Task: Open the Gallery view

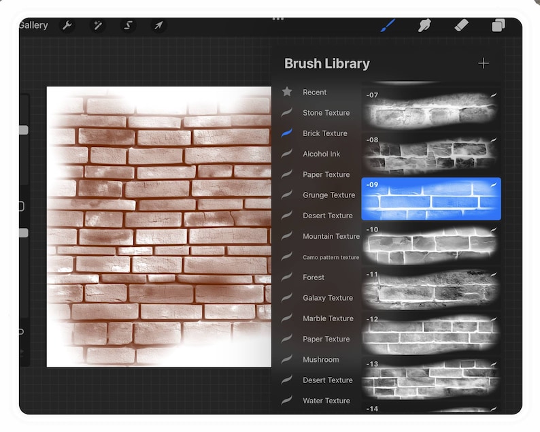Action: point(33,25)
